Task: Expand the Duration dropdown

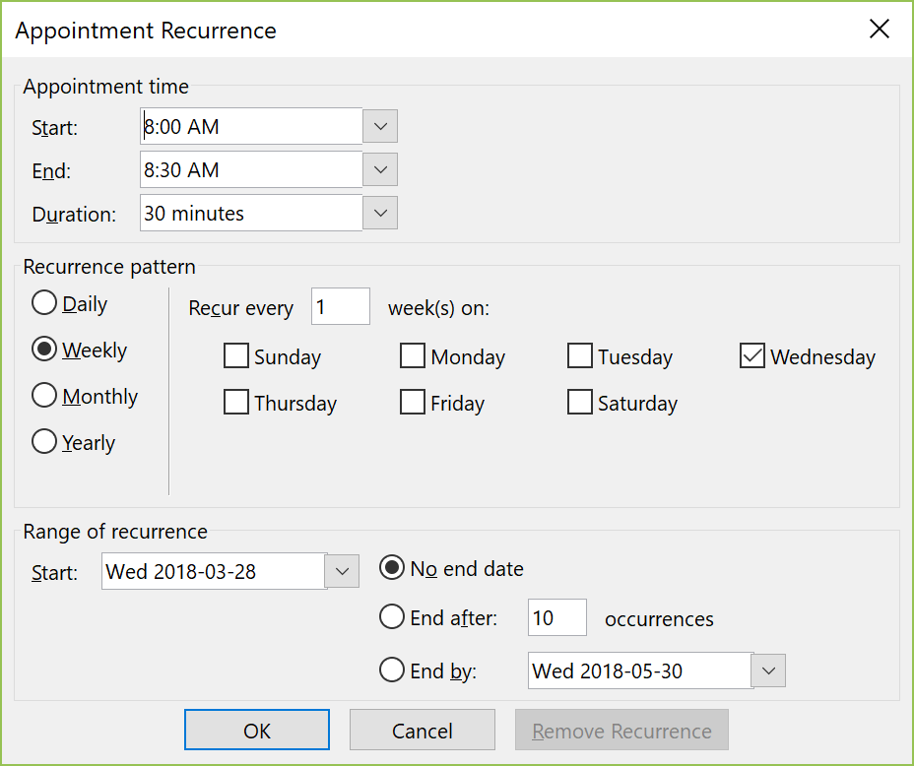Action: (x=380, y=213)
